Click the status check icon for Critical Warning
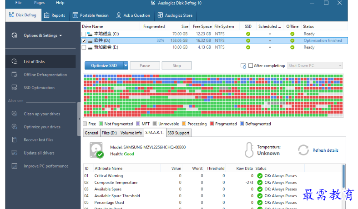 (260, 176)
